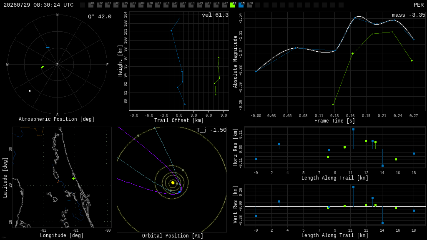Click the station 17 square indicator
427x240 pixels.
[x=225, y=5]
